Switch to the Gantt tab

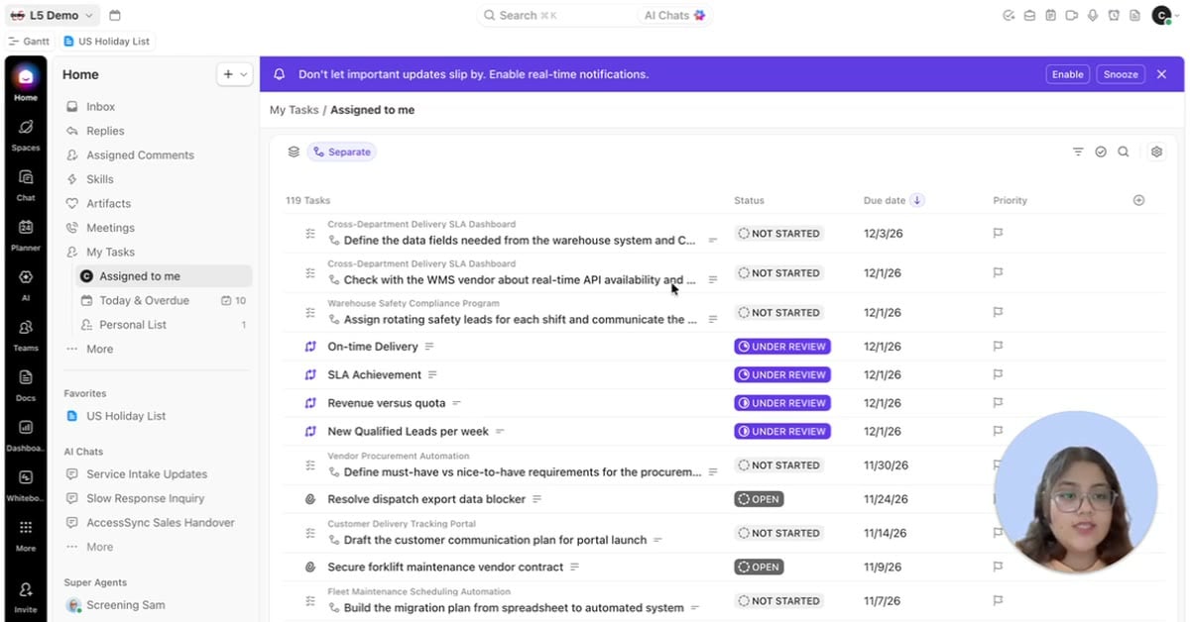tap(29, 42)
